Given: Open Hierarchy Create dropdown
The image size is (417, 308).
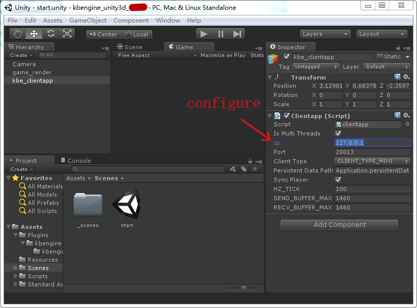Looking at the screenshot, I should tap(21, 55).
